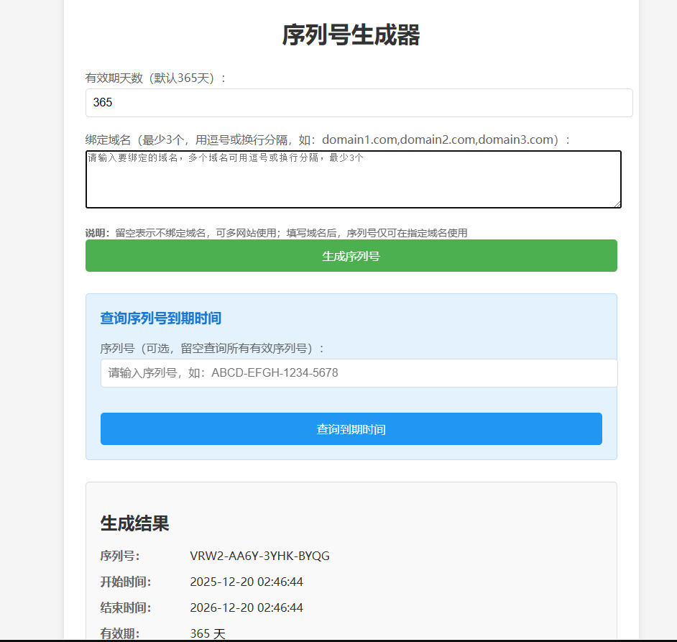
Task: Click the 有效期 value showing 365 天
Action: (x=207, y=632)
